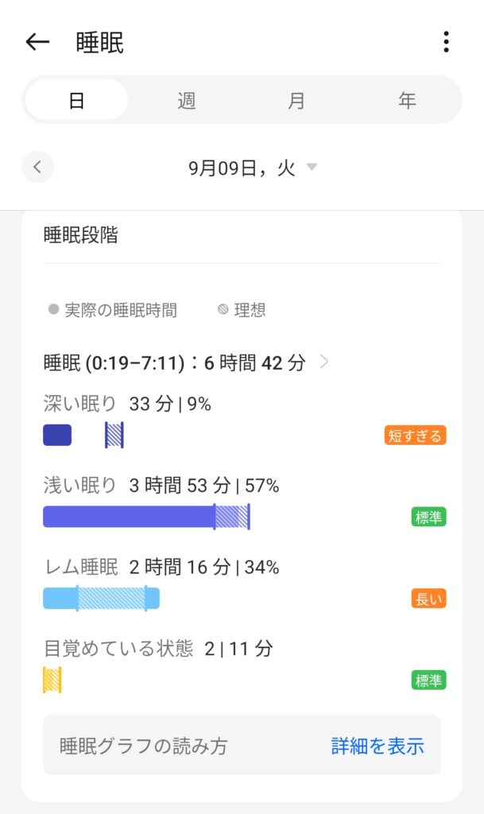Switch to the 週 week tab
Screen dimensions: 484x814
[x=187, y=101]
